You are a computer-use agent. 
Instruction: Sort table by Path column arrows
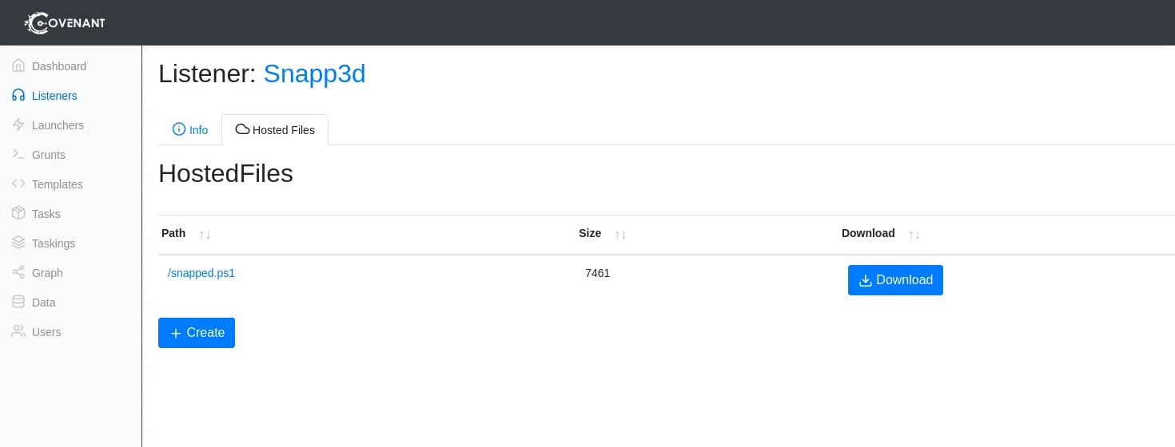pyautogui.click(x=205, y=235)
